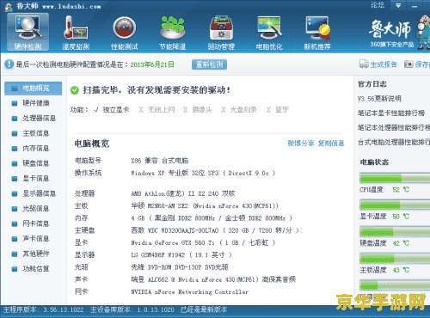Click the 主设备库版本 1.0.13.1020 status text
The width and height of the screenshot is (430, 318).
pos(132,309)
